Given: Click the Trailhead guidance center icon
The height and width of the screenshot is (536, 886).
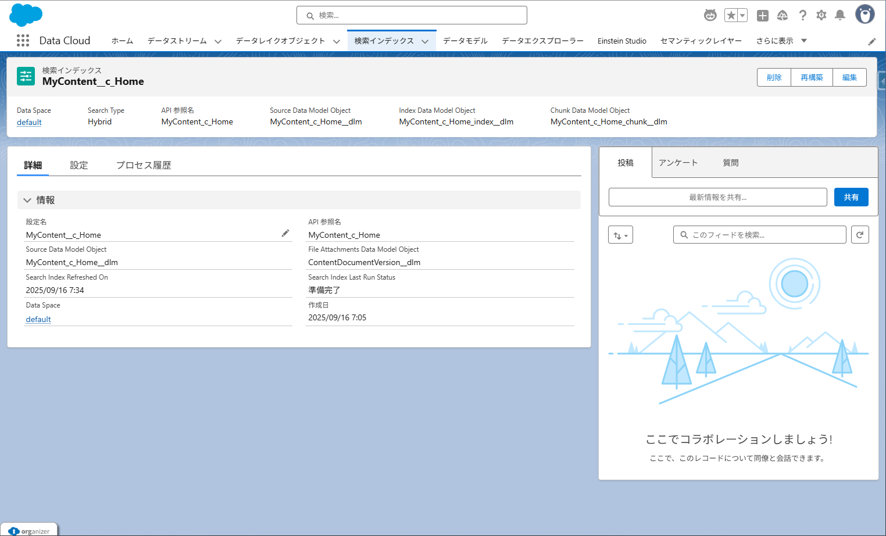Looking at the screenshot, I should tap(783, 16).
